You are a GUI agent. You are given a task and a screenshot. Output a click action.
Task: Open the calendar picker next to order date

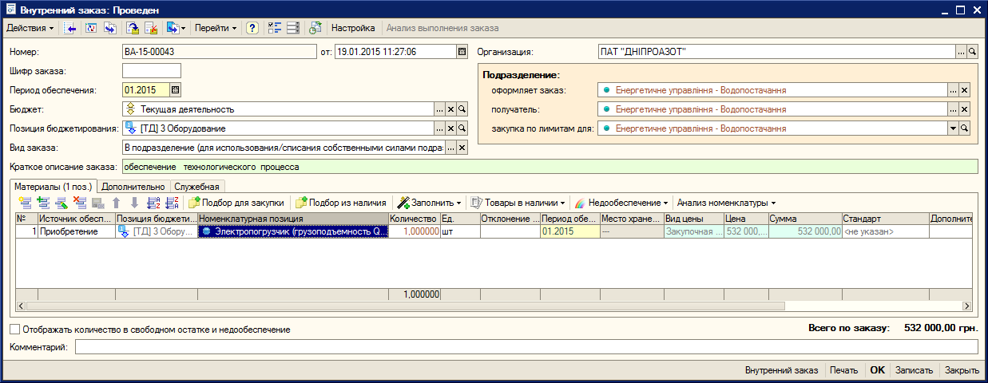(462, 52)
